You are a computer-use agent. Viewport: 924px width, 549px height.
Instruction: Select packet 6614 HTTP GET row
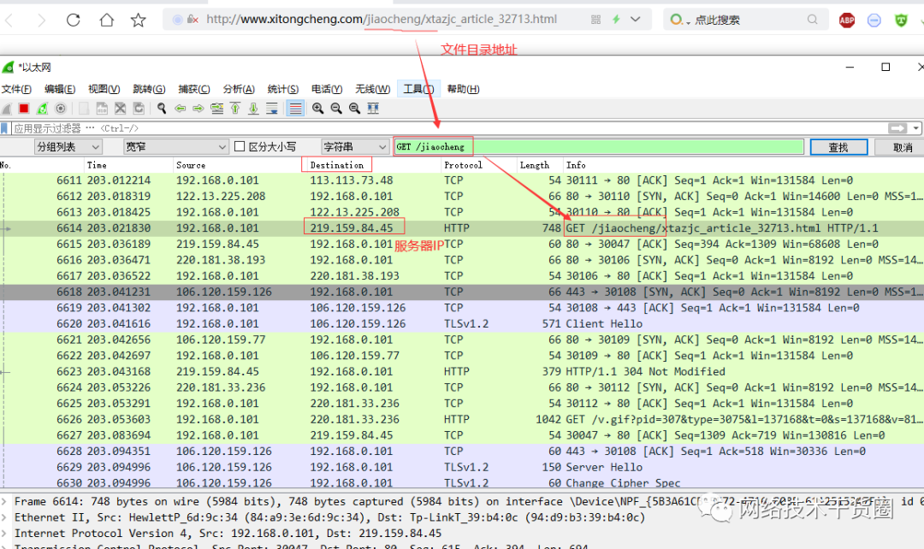462,228
